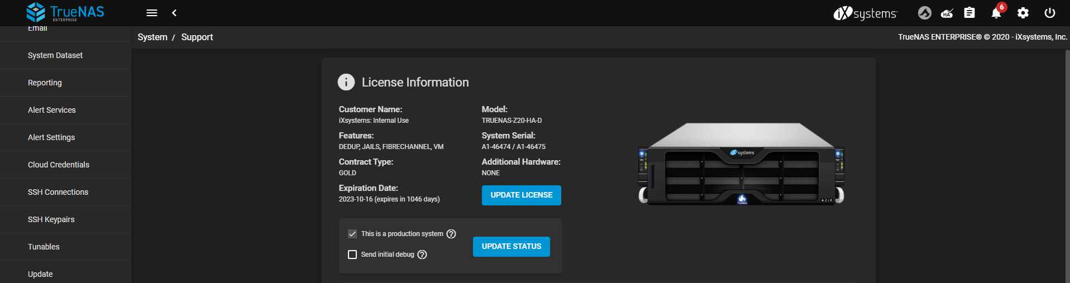Show help for the production system option
The height and width of the screenshot is (283, 1070).
tap(451, 234)
